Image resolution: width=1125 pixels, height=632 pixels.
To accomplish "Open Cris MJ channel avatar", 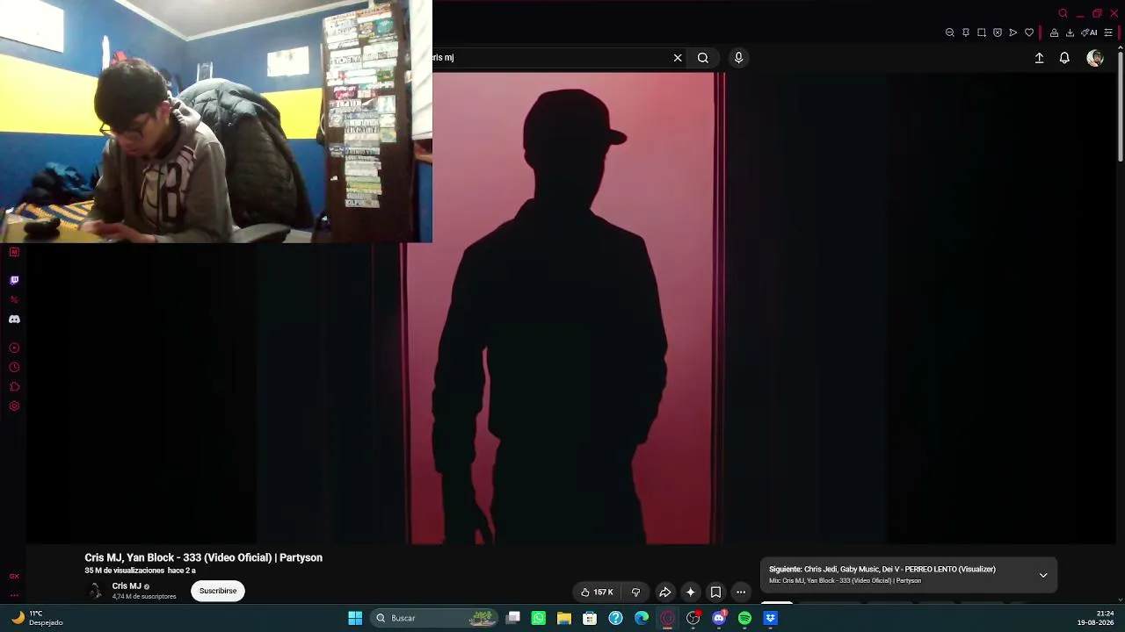I will pyautogui.click(x=95, y=591).
